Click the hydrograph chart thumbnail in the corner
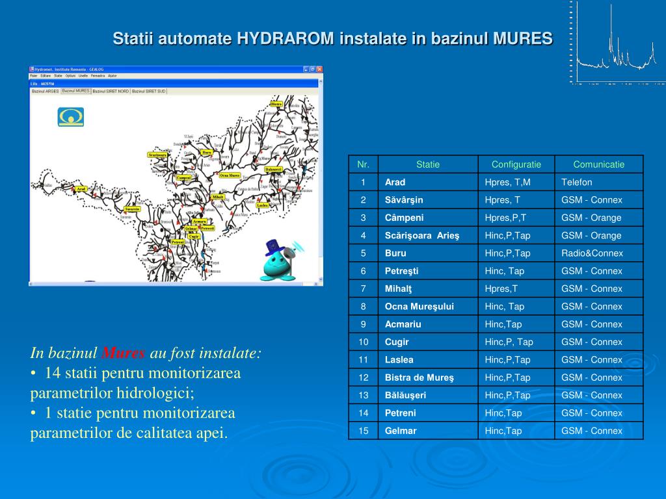This screenshot has height=499, width=666. pos(617,42)
